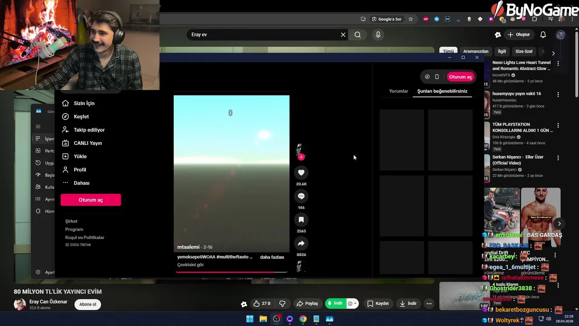Dislike the YouTube video
The image size is (579, 326).
[282, 303]
